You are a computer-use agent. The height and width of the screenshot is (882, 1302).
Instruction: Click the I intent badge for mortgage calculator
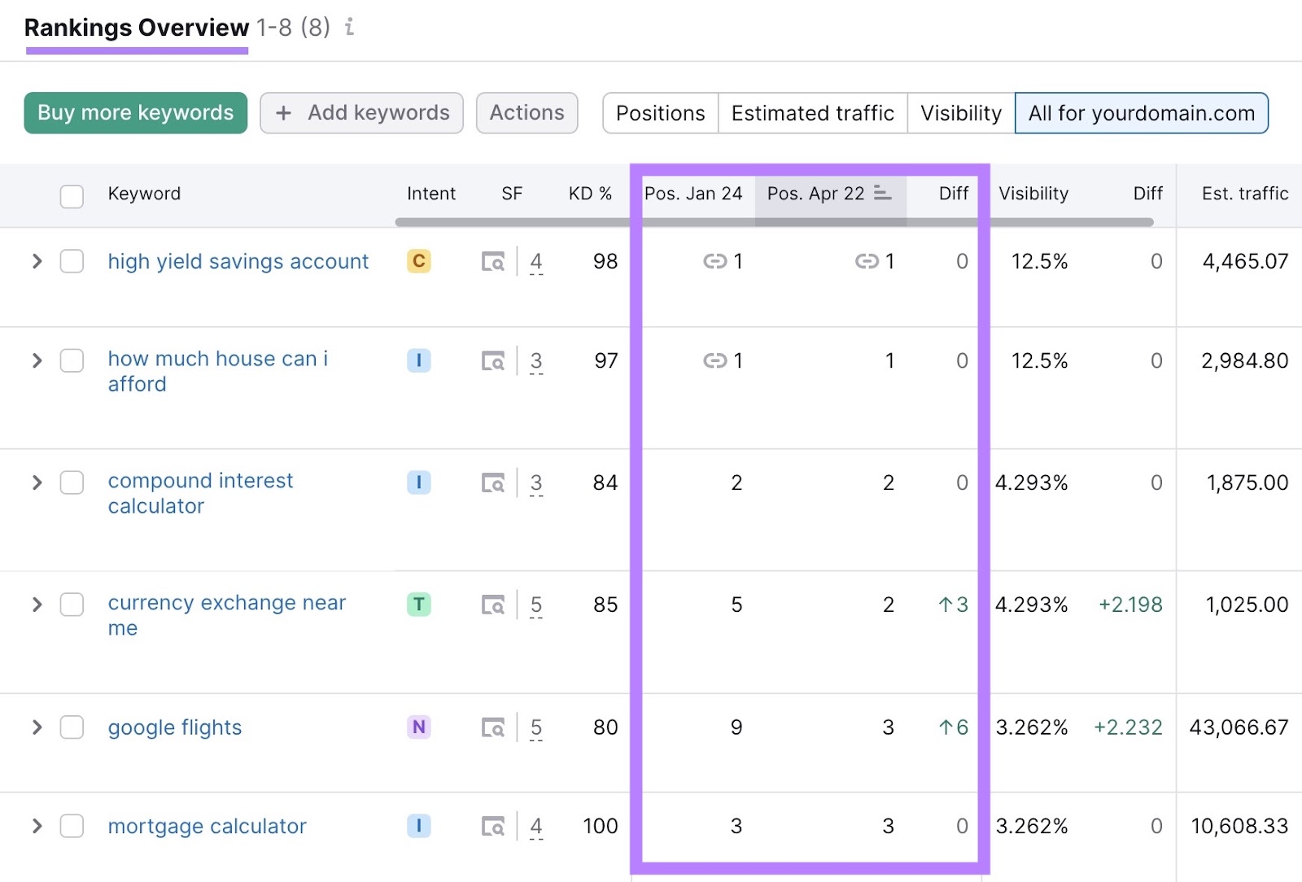coord(419,827)
